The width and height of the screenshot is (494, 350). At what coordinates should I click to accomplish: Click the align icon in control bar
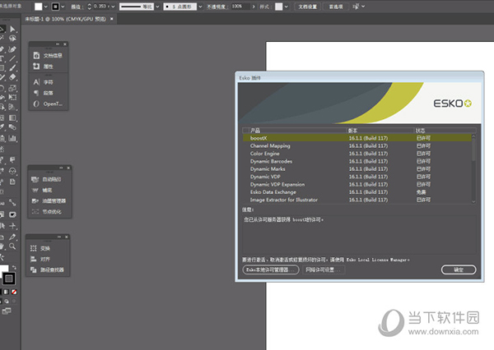356,7
